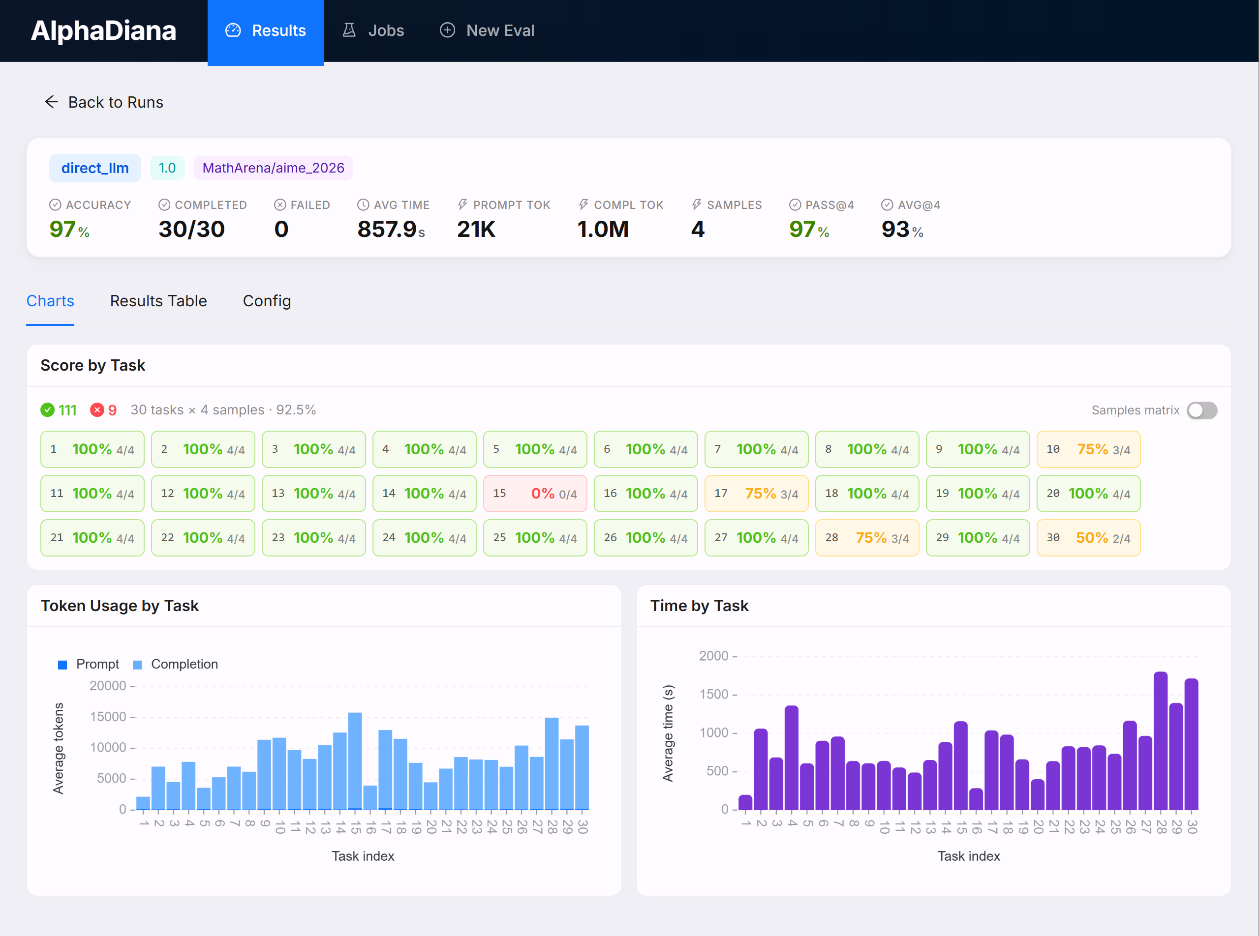The image size is (1259, 936).
Task: Open the Jobs page
Action: (x=373, y=30)
